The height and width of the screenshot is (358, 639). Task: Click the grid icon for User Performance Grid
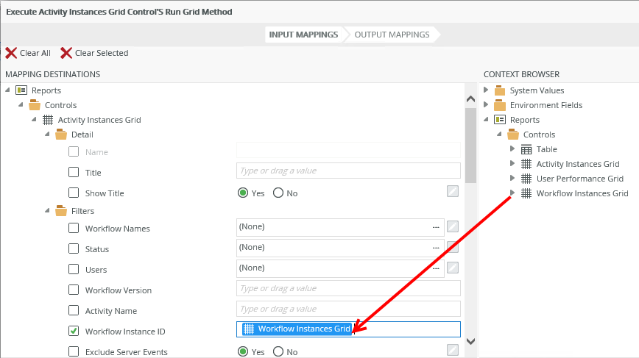pos(526,179)
